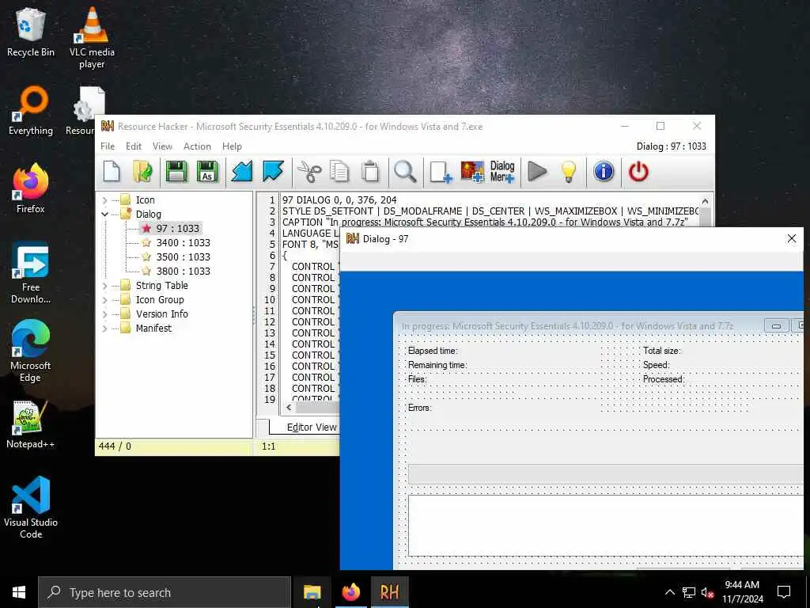
Task: Open the notification center icon
Action: click(784, 592)
